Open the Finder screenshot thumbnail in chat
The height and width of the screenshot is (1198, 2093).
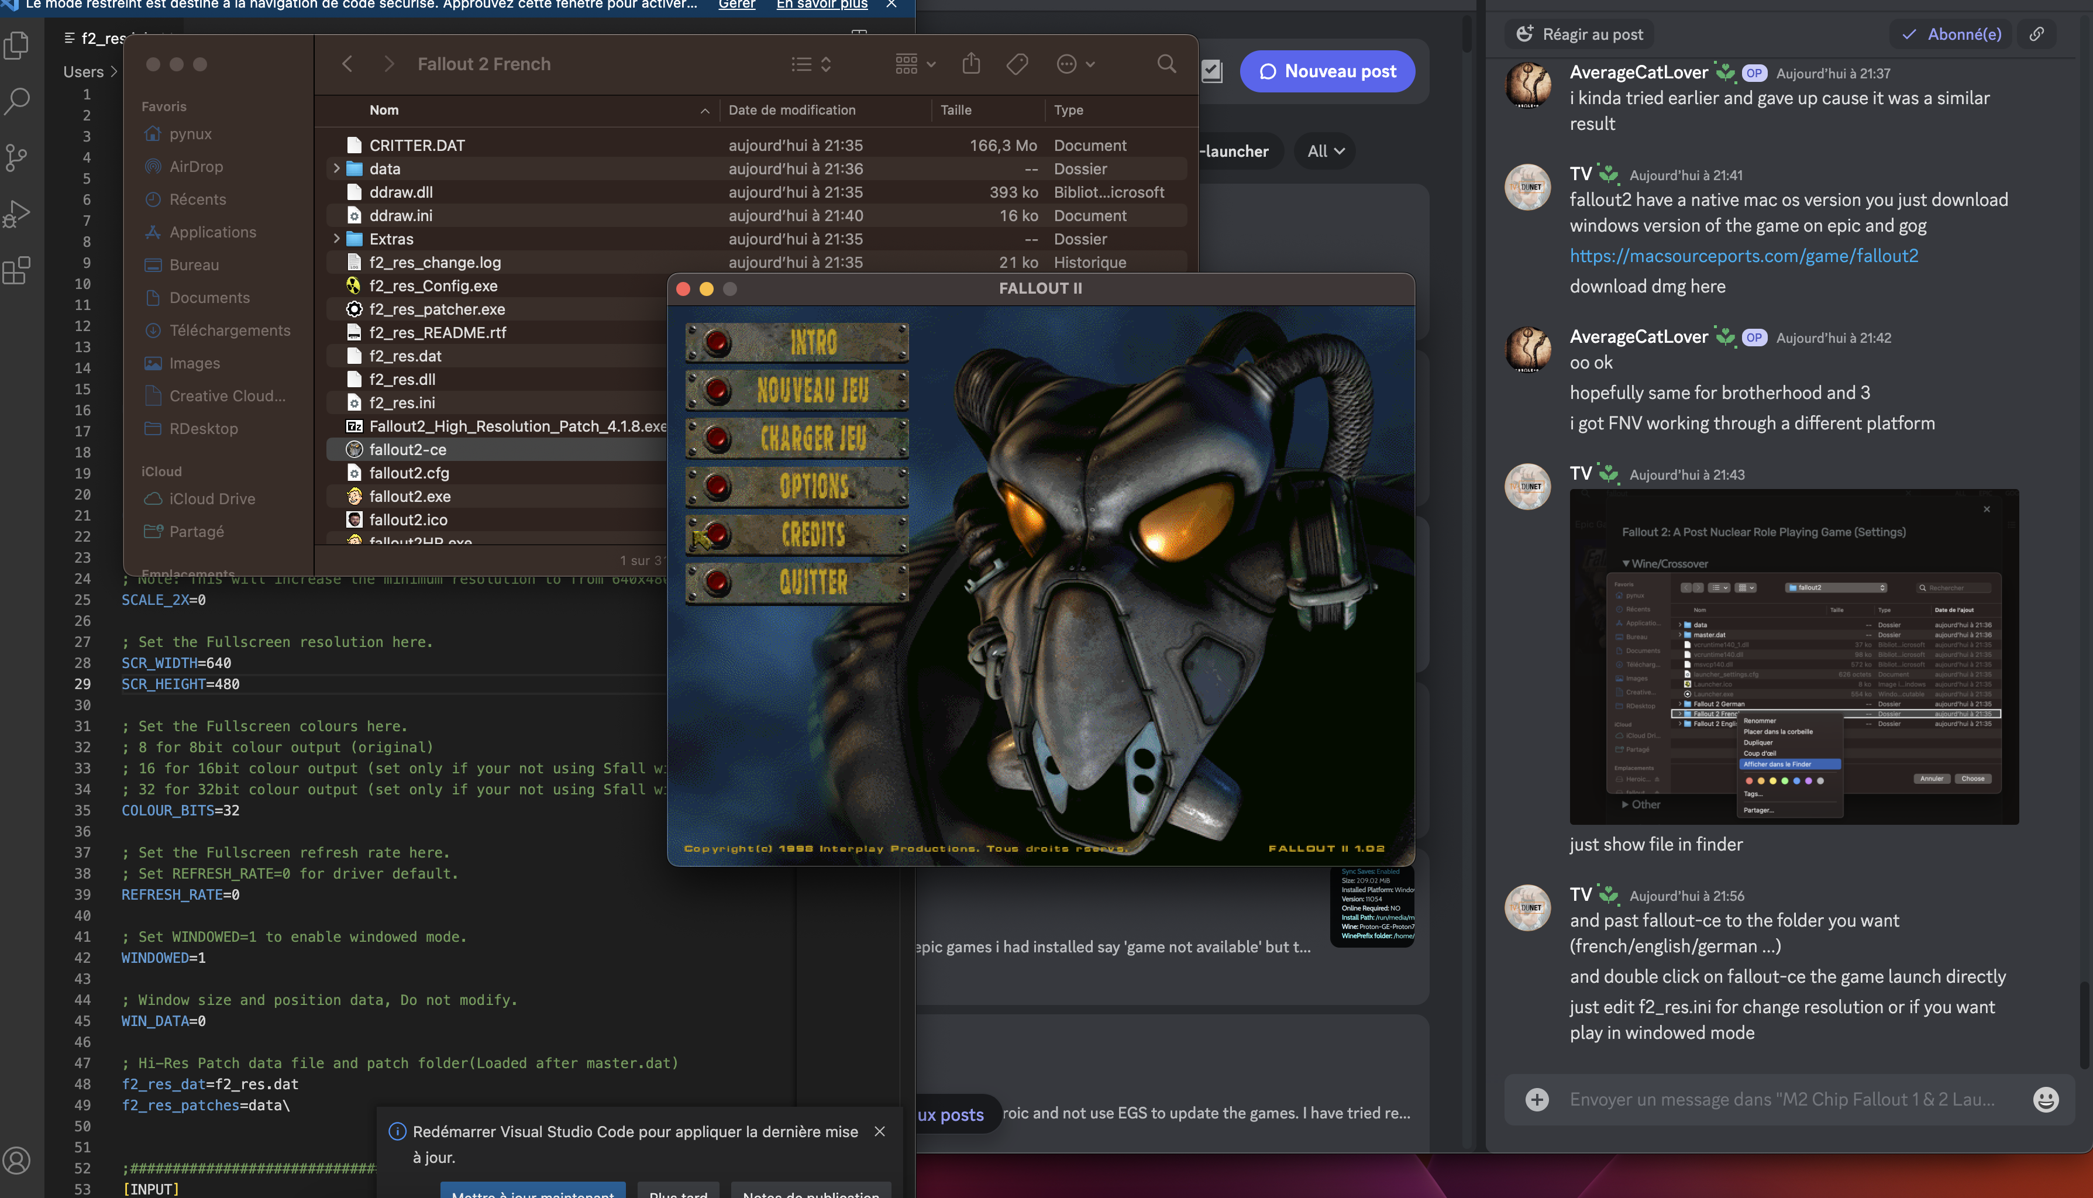click(1793, 656)
